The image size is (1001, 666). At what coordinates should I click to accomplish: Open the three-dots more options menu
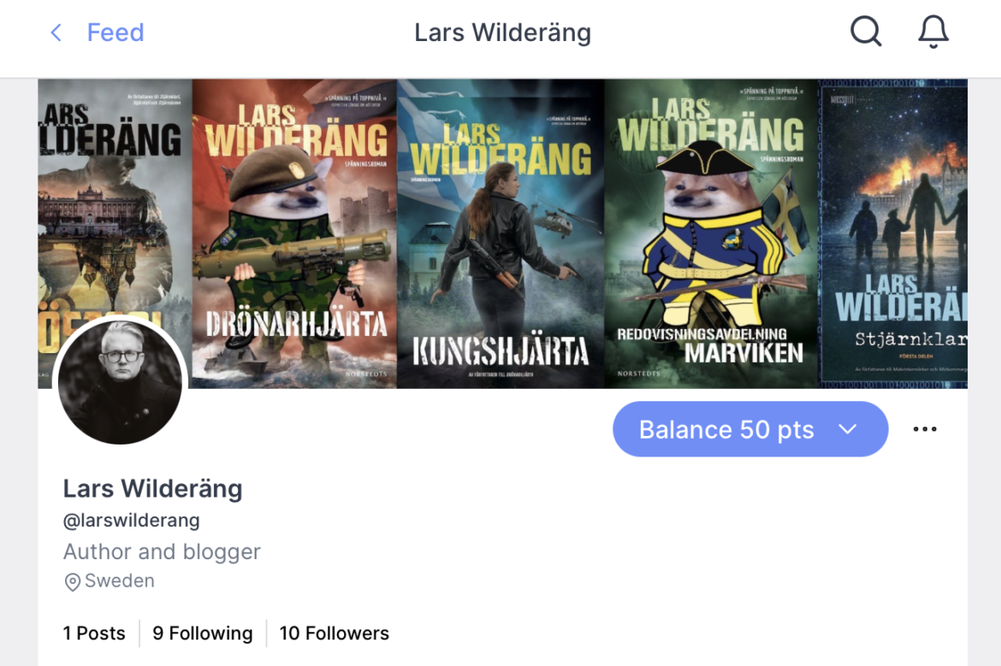924,428
